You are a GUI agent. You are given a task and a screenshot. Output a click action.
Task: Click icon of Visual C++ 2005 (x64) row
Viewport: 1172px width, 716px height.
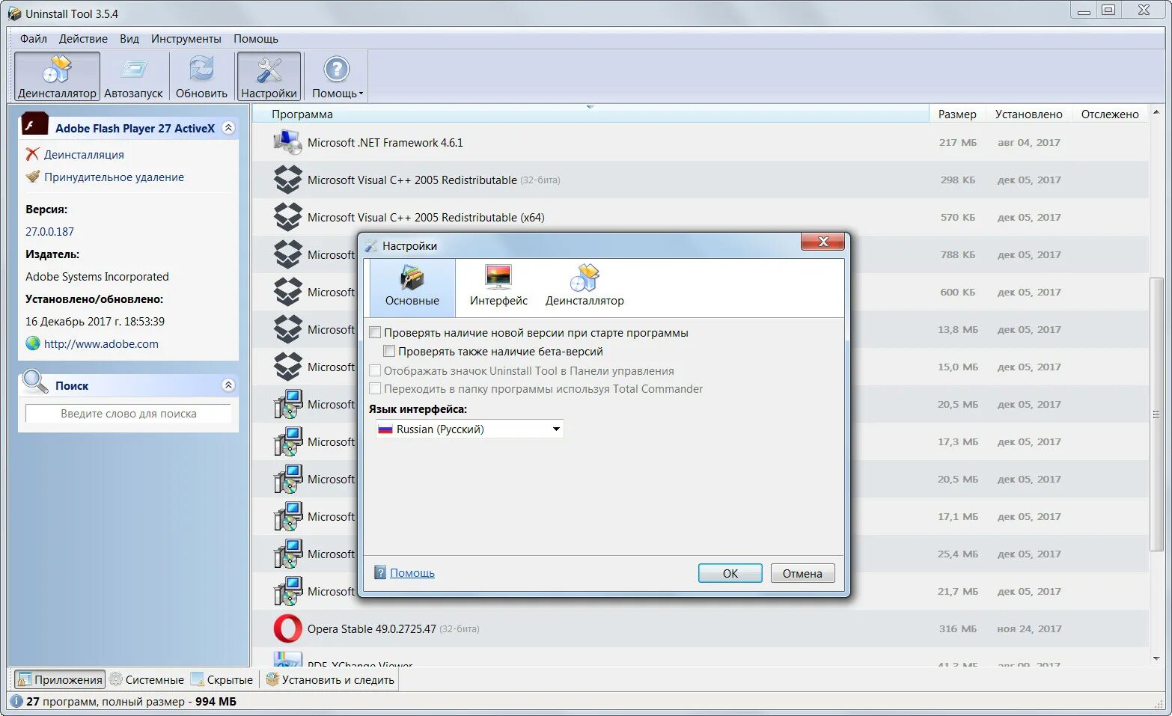[x=287, y=217]
